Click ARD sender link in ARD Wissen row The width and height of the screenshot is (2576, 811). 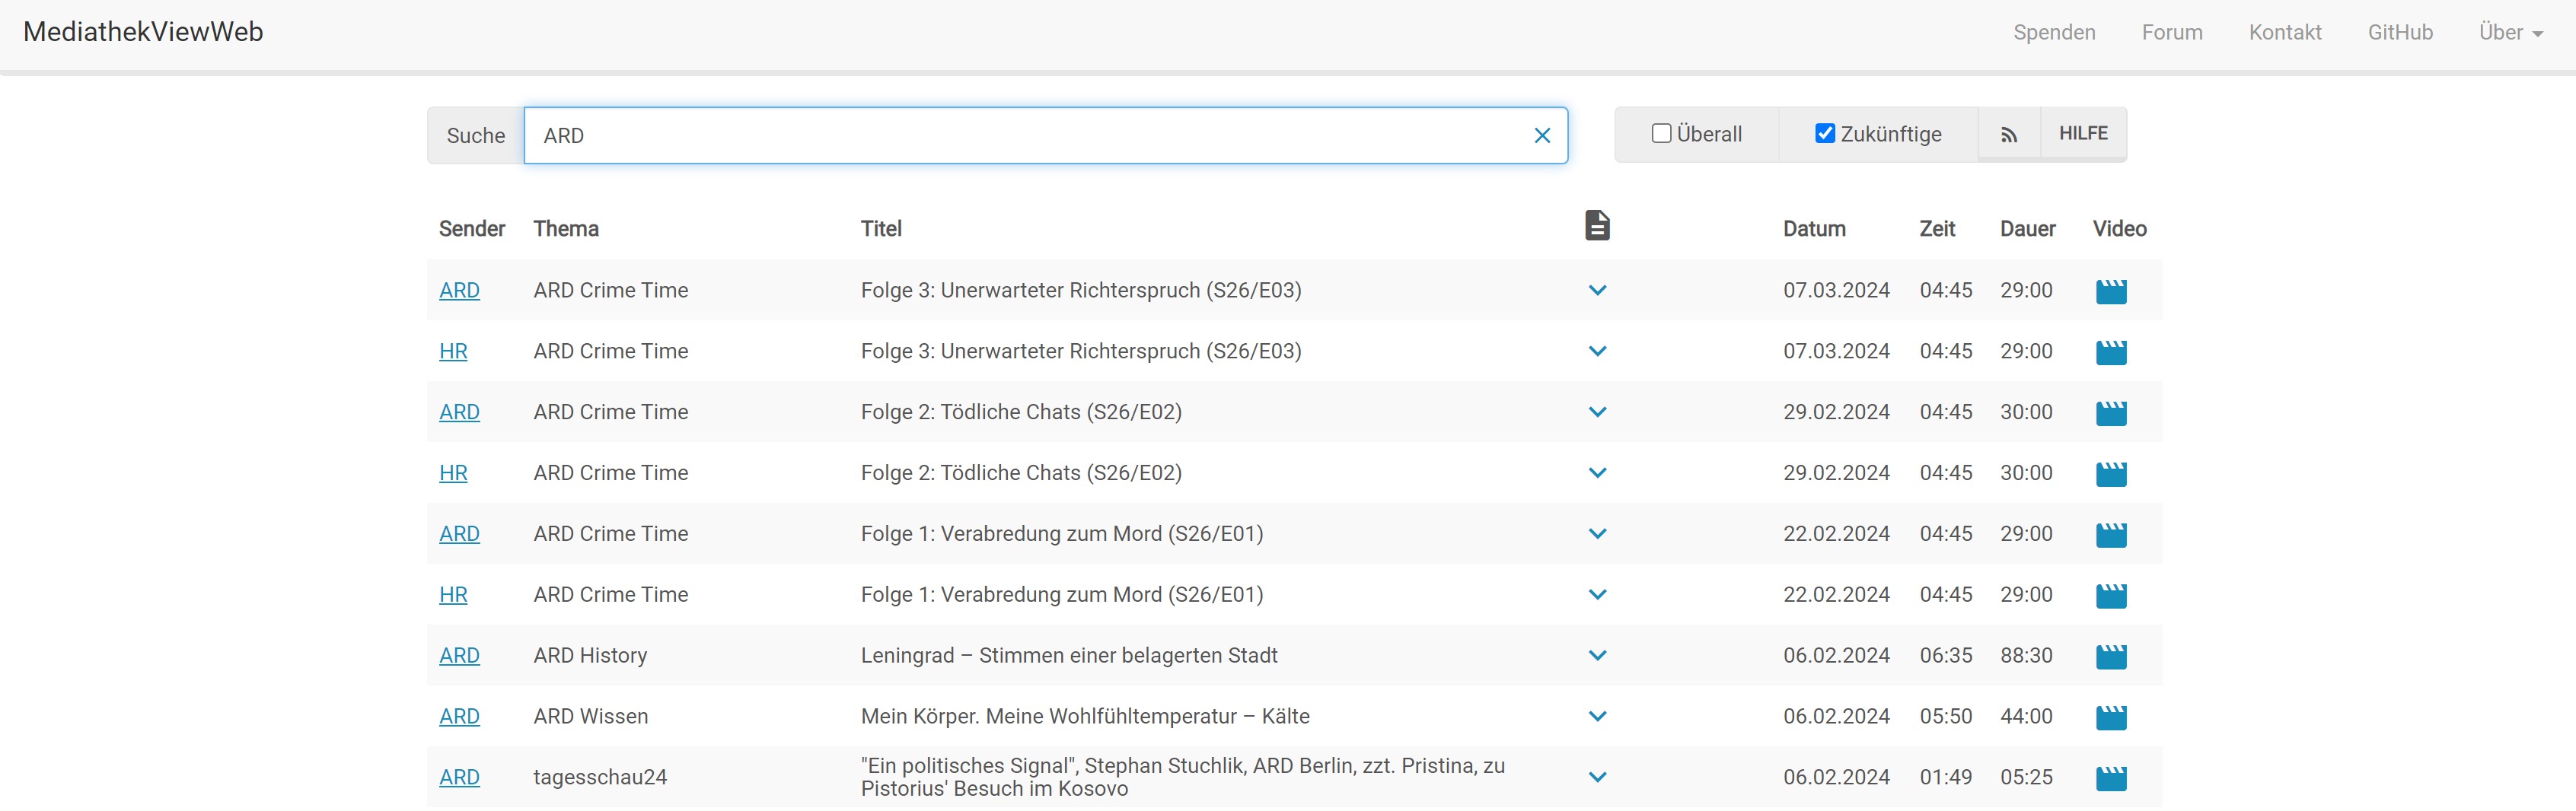(459, 718)
